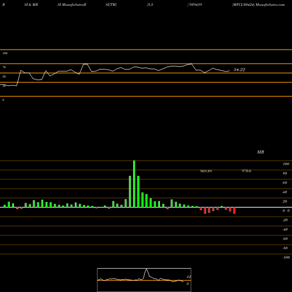
Task: Click the MR axis label -60
Action: [x=285, y=239]
